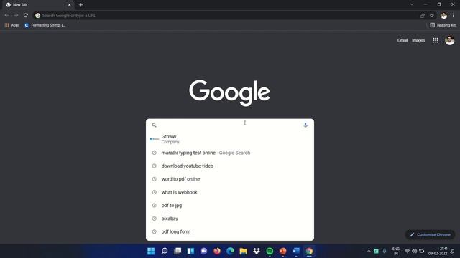
Task: Open Windows Start menu
Action: point(151,251)
